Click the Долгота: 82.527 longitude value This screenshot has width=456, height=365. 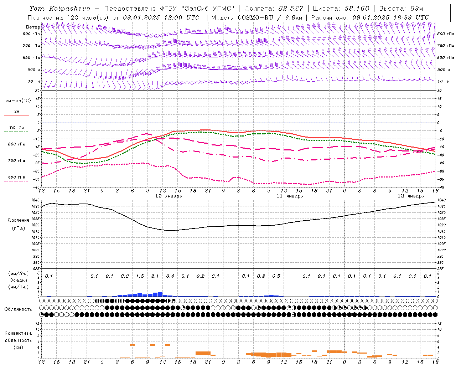(x=274, y=9)
